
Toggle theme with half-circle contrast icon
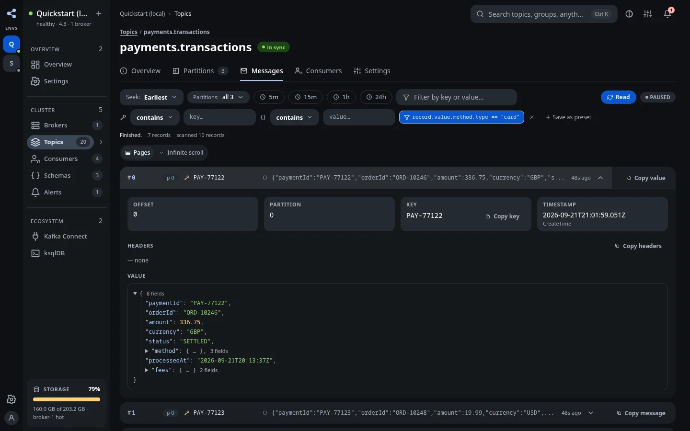[629, 14]
